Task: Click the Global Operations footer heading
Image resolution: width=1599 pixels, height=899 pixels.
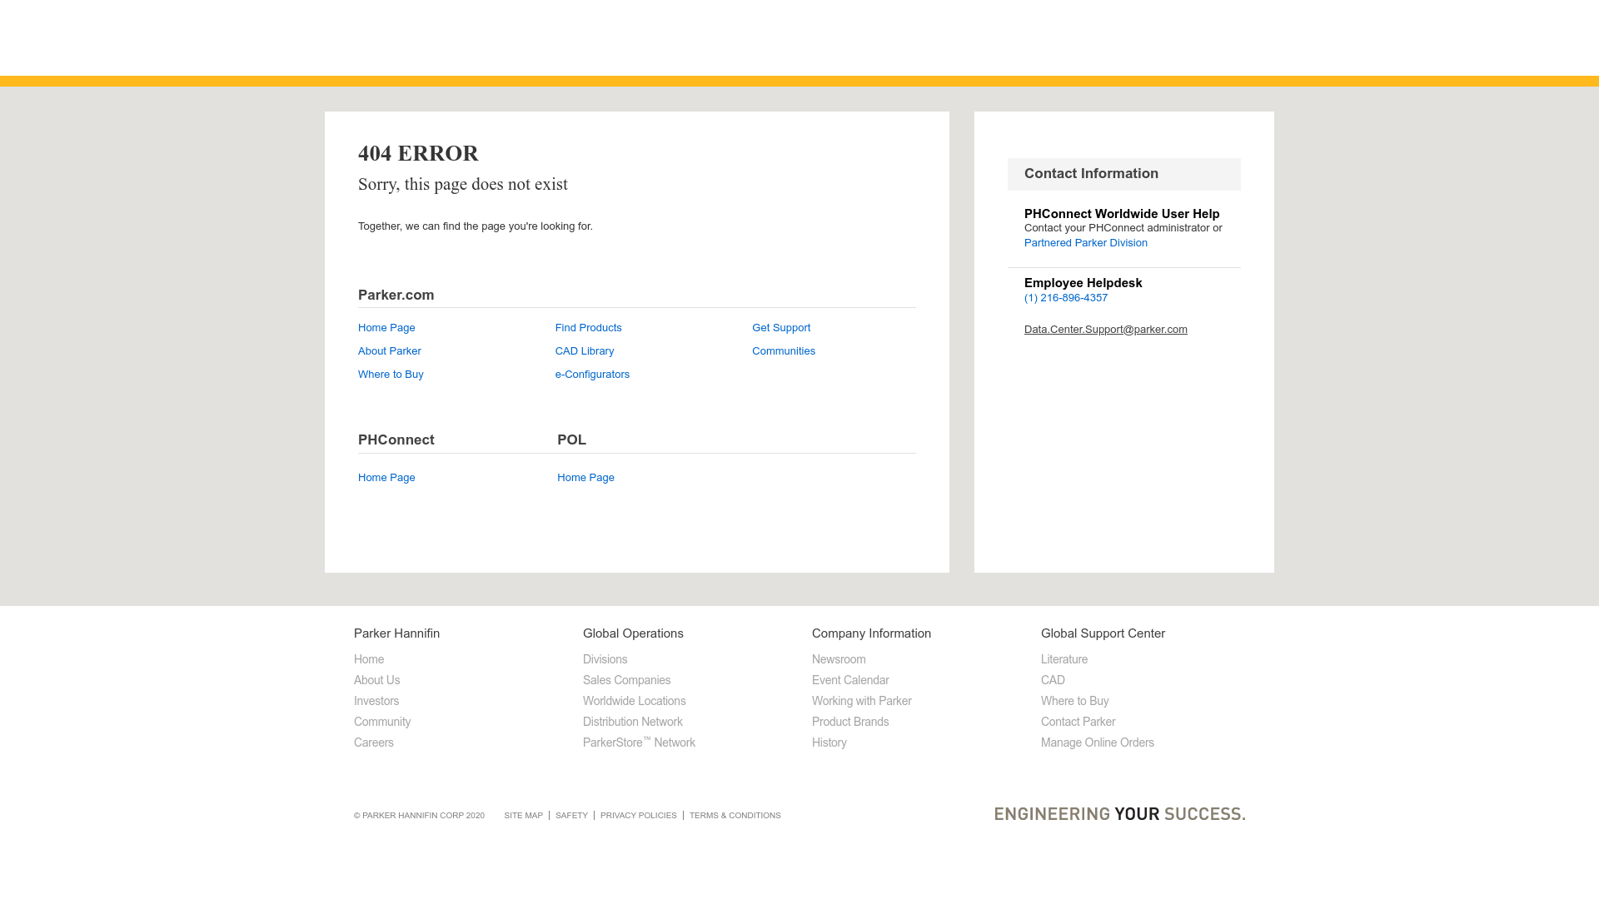Action: [633, 633]
